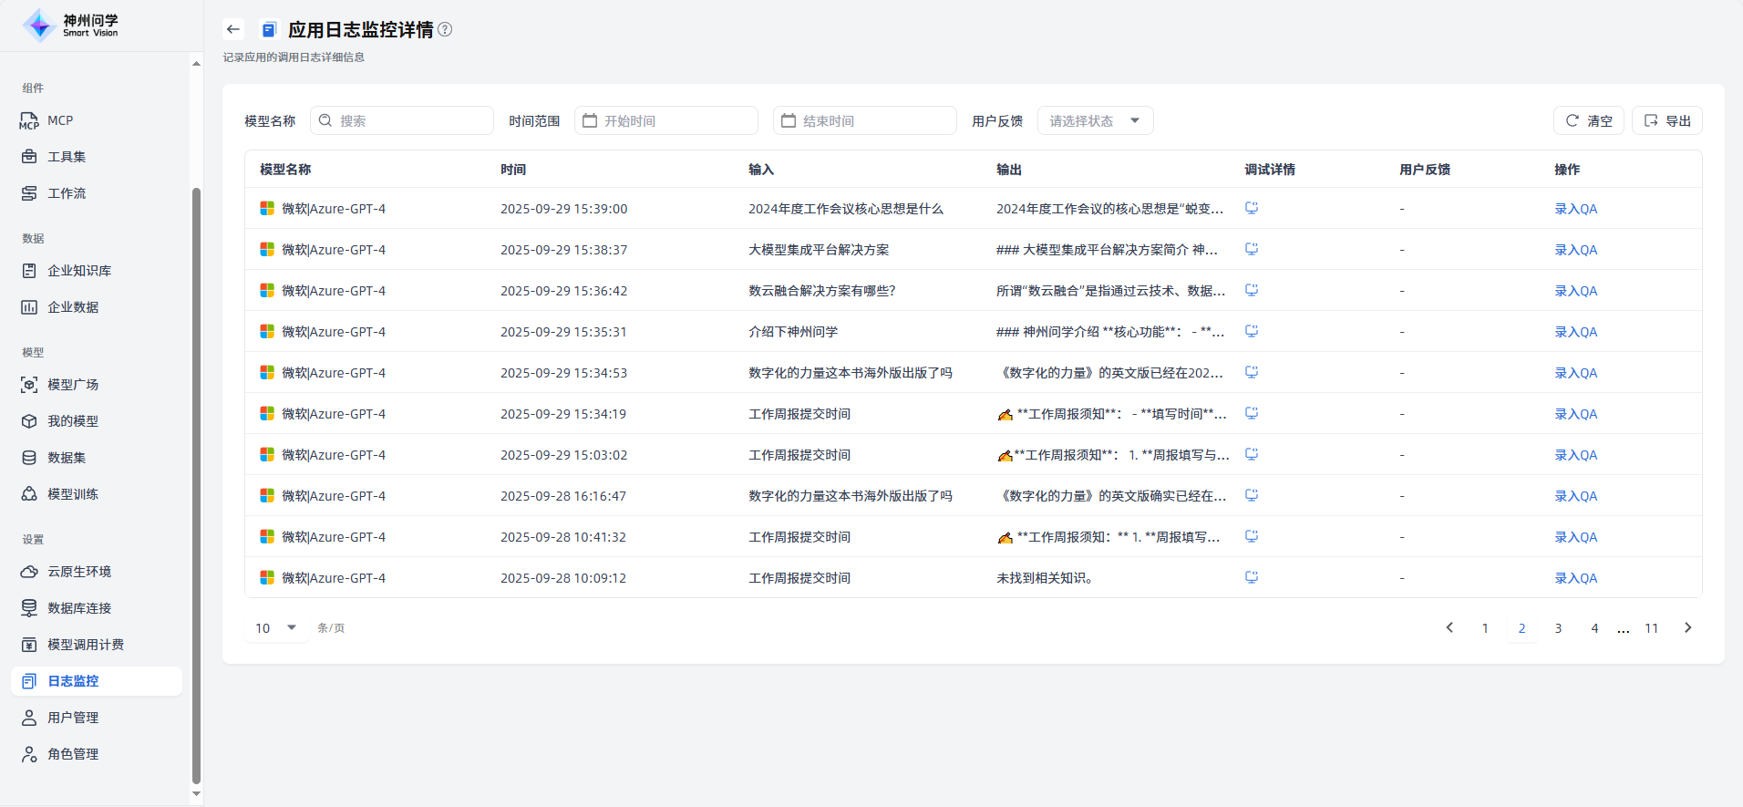
Task: Open the user feedback status dropdown
Action: pyautogui.click(x=1095, y=120)
